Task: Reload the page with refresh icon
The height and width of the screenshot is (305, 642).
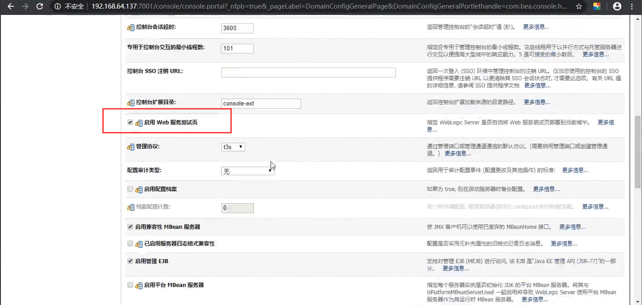Action: tap(40, 6)
